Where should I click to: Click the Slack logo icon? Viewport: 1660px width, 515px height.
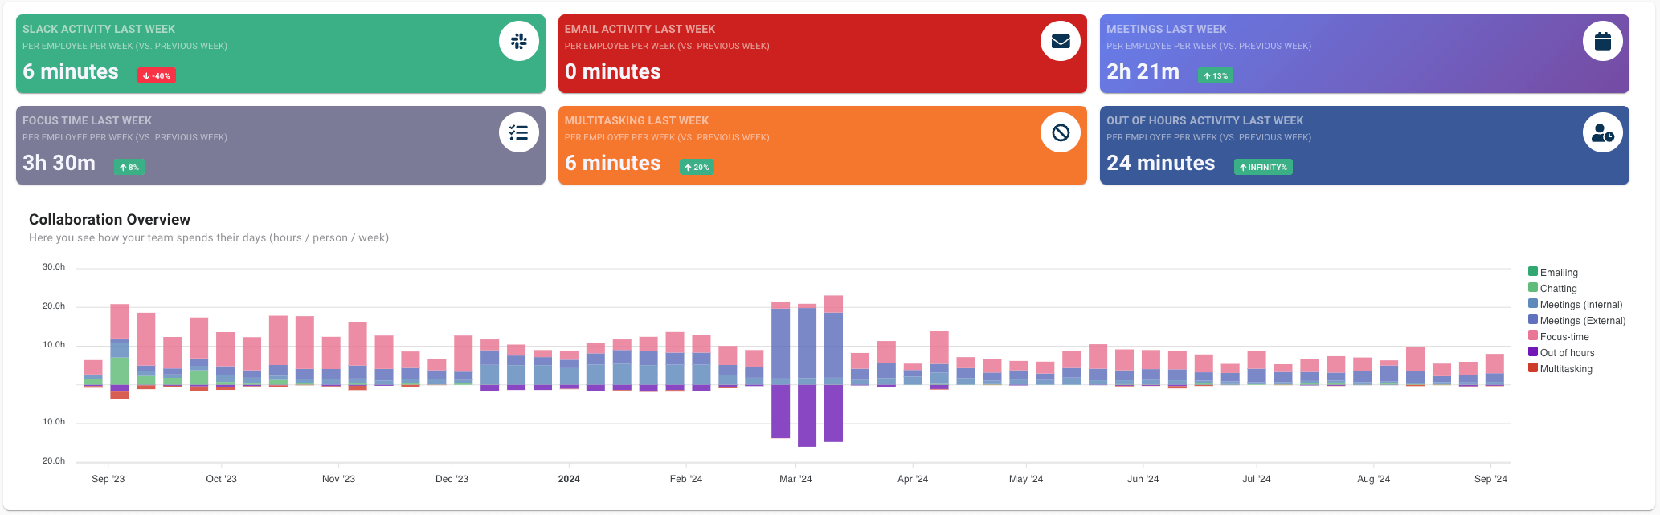[x=518, y=41]
